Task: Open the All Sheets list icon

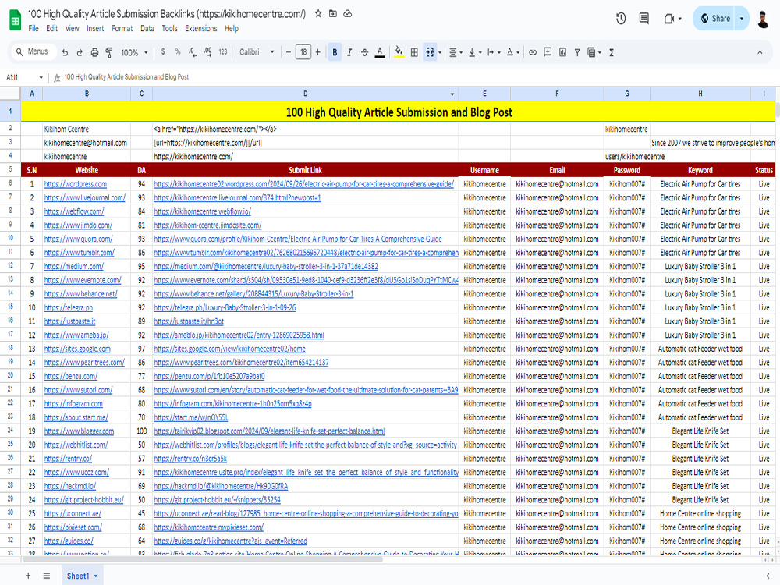Action: (x=46, y=576)
